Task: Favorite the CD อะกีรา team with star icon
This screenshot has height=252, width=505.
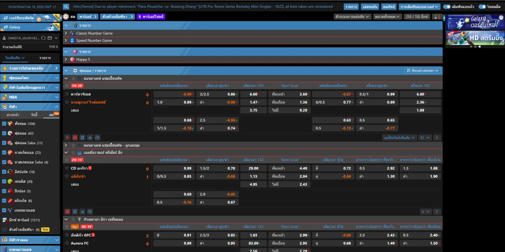Action: [x=67, y=168]
